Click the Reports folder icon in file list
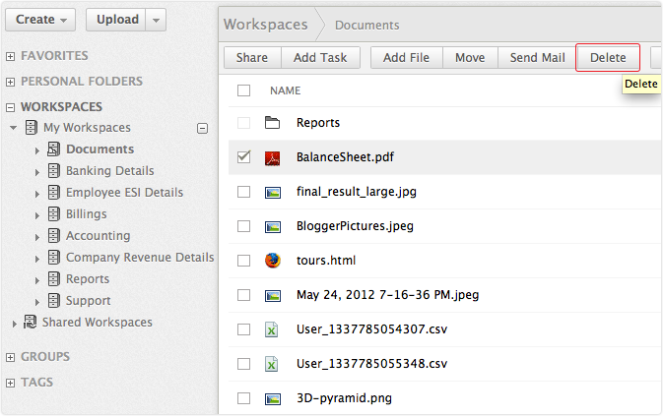664x417 pixels. [272, 123]
